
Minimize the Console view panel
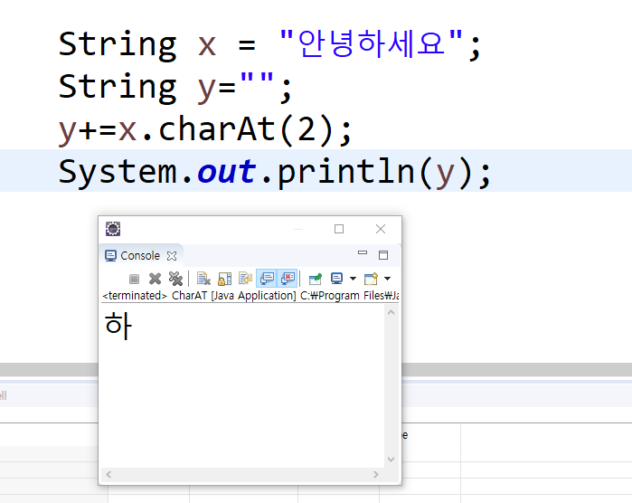[363, 253]
